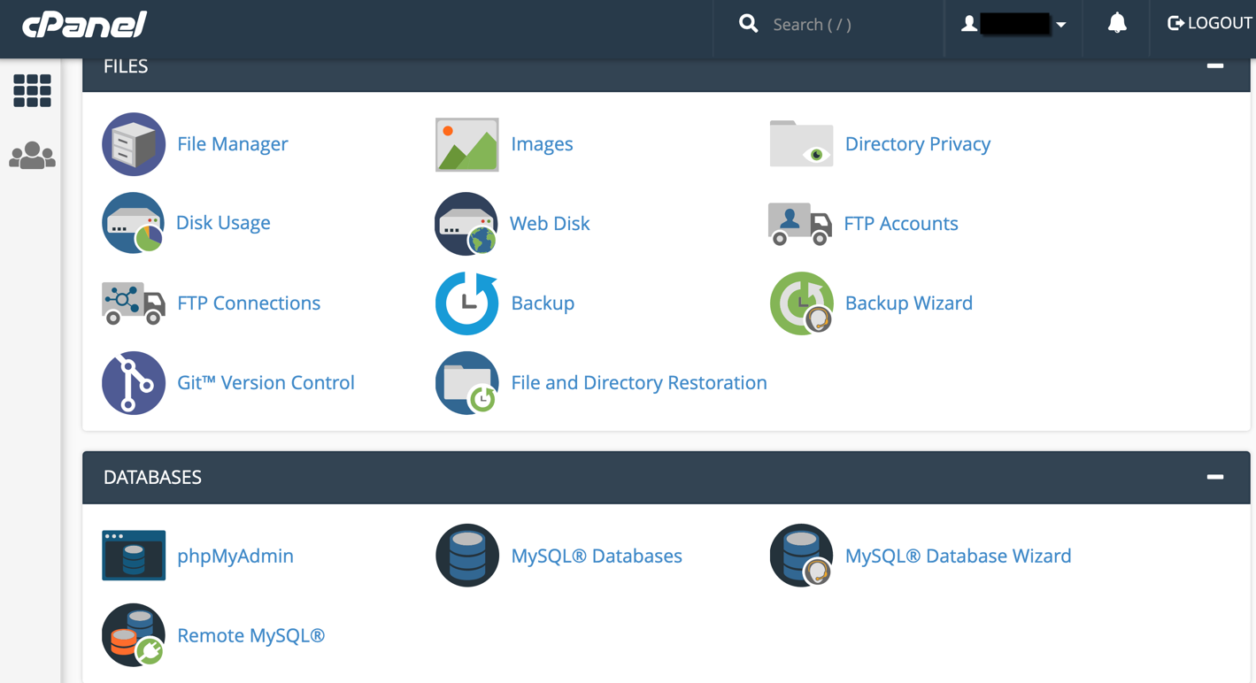Viewport: 1256px width, 683px height.
Task: Collapse the Files section
Action: tap(1214, 66)
